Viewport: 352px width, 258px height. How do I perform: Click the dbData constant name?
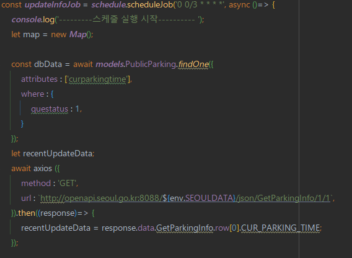[48, 64]
